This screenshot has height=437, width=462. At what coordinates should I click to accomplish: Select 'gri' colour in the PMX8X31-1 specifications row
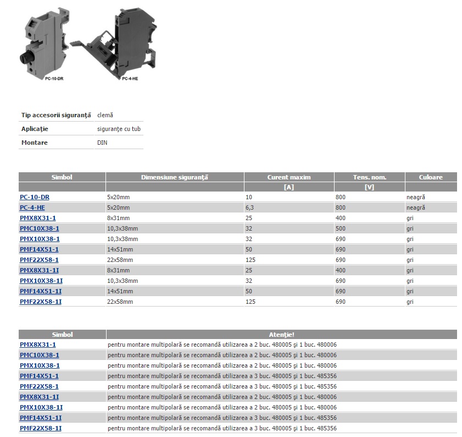click(x=410, y=218)
